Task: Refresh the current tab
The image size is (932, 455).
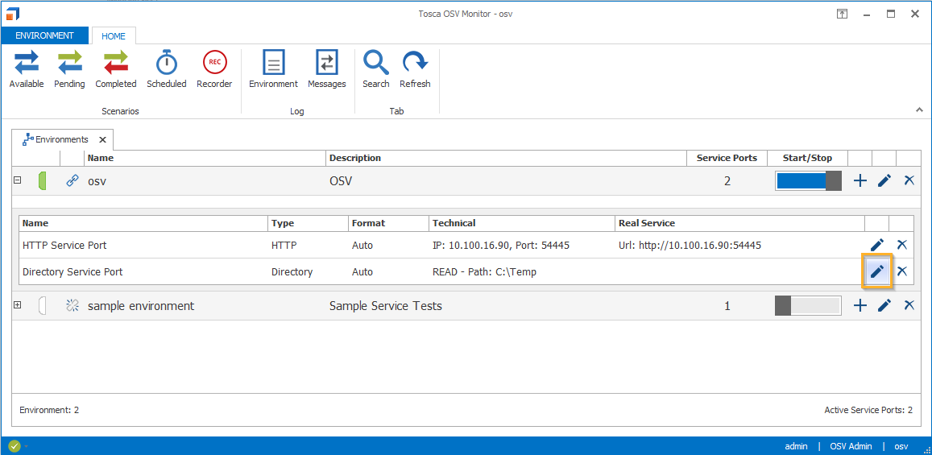Action: [415, 68]
